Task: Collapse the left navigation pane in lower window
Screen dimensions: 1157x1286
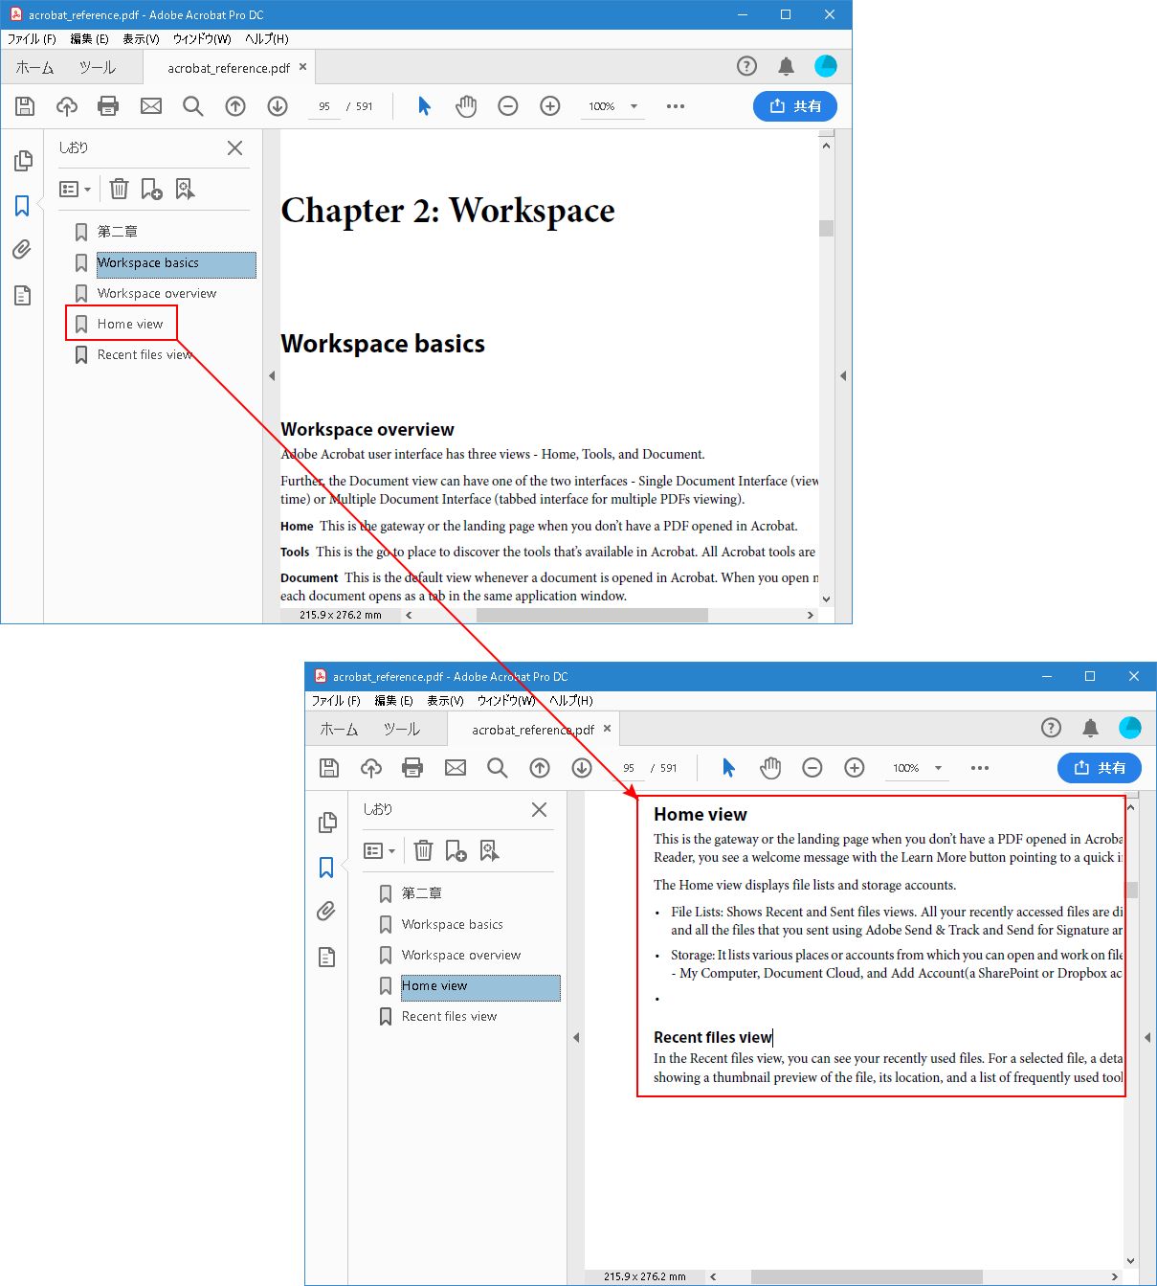Action: tap(576, 1038)
